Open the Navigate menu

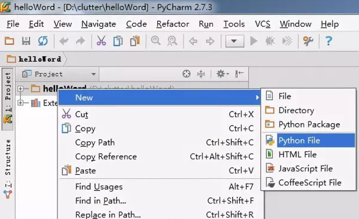[99, 25]
